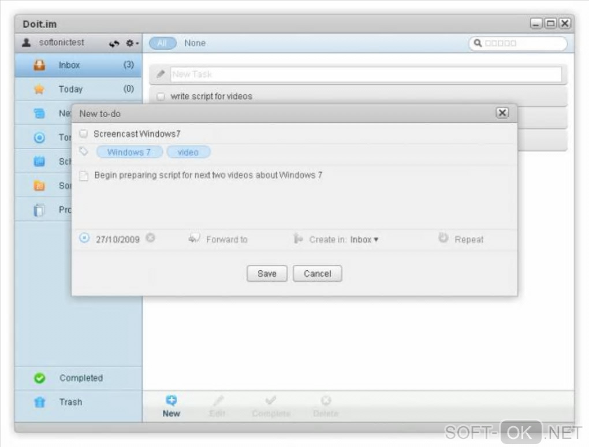Click the softonictest username
This screenshot has height=447, width=589.
click(x=62, y=42)
